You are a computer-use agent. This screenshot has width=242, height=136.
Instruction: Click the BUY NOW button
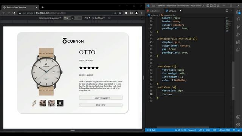coord(101,105)
